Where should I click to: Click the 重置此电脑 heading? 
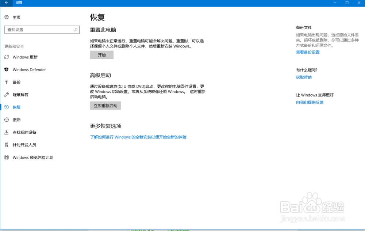click(x=103, y=30)
